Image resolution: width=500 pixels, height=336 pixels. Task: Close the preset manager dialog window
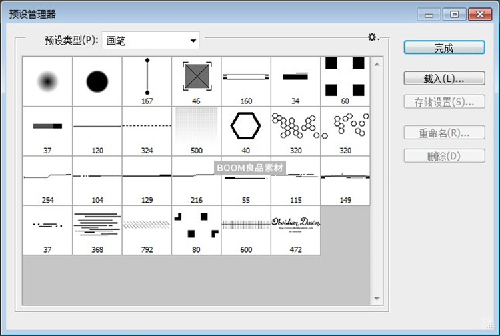click(483, 13)
